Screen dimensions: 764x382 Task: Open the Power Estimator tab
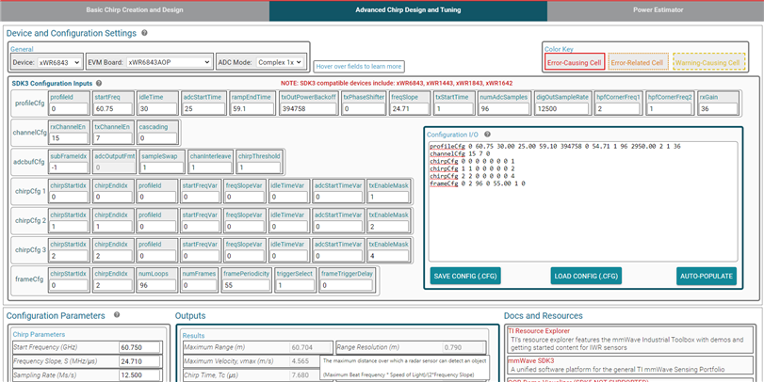(658, 9)
